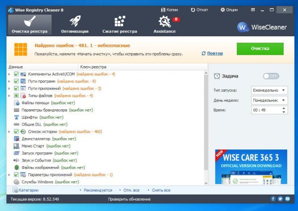The image size is (298, 211).
Task: Expand the Пути программ row
Action: coord(9,81)
